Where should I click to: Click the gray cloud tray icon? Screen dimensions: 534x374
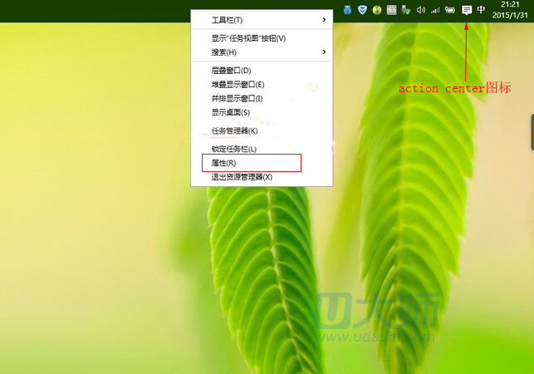pyautogui.click(x=392, y=10)
